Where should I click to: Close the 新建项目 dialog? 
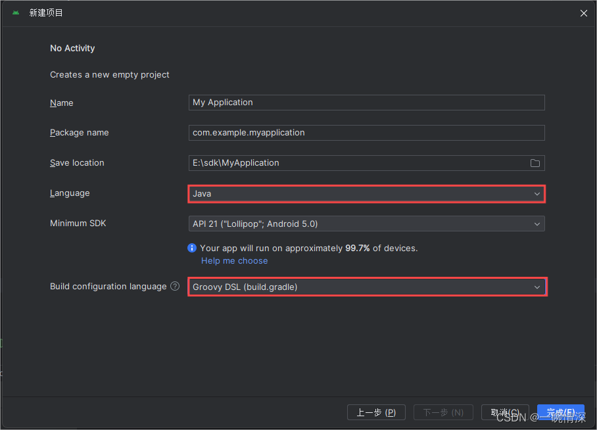pos(583,13)
